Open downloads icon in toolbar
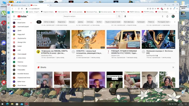 coord(174,9)
